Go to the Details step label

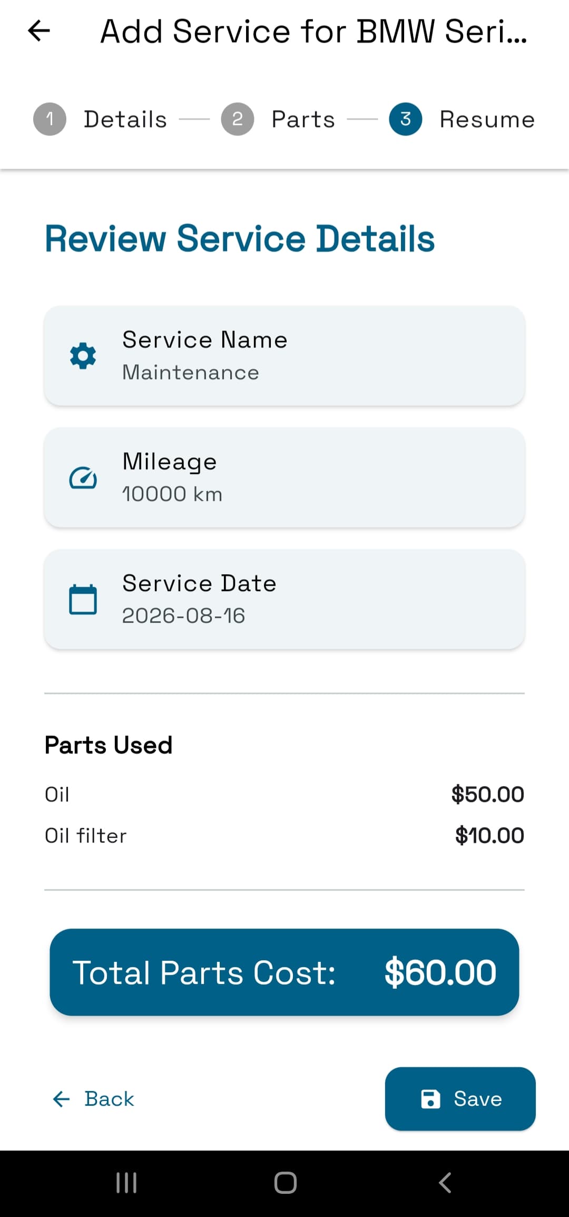(x=125, y=120)
